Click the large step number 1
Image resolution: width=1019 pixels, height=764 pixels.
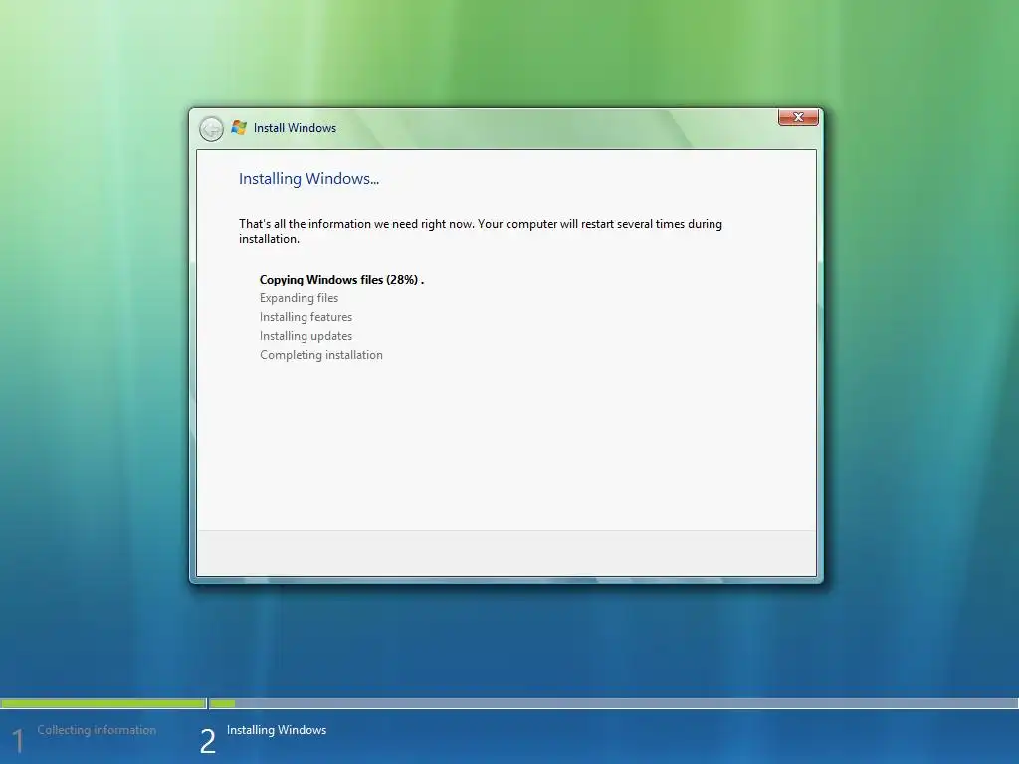(x=18, y=741)
